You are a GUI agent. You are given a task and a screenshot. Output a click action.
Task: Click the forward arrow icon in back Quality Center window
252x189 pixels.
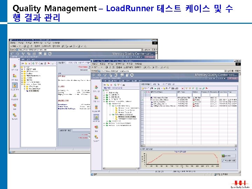click(17, 54)
